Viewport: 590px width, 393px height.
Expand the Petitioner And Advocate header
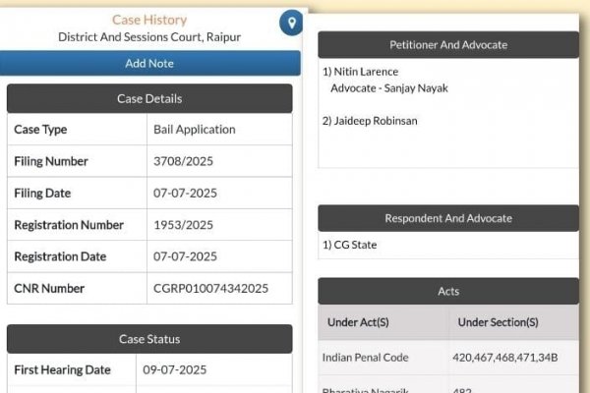(448, 45)
